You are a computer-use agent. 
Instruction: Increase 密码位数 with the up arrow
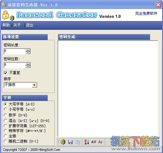pos(28,64)
